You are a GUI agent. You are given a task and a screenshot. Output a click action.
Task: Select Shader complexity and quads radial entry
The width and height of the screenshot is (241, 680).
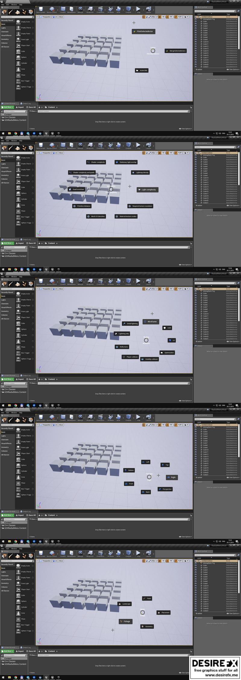click(82, 173)
